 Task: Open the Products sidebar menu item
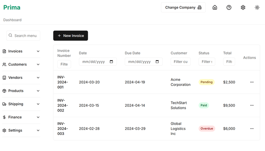tap(21, 91)
